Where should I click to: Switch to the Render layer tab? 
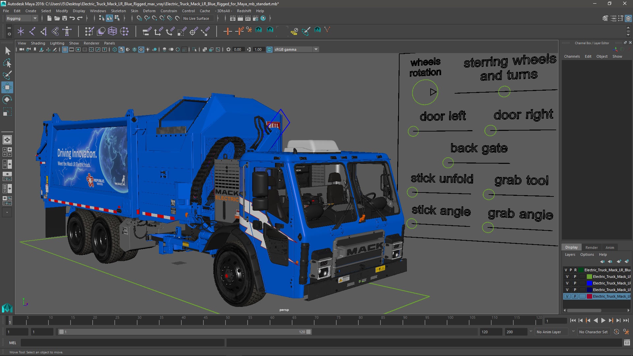[x=591, y=248]
